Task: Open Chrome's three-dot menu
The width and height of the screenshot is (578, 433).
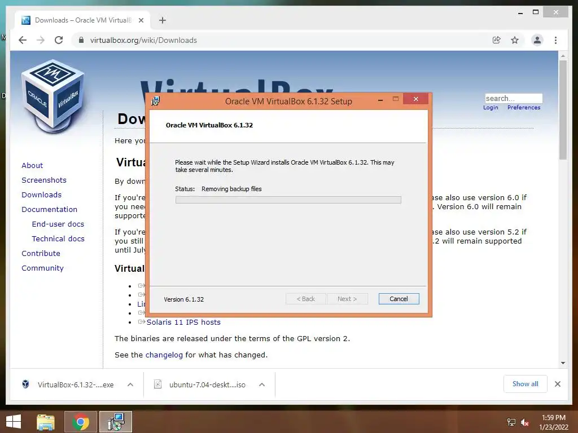Action: 555,40
